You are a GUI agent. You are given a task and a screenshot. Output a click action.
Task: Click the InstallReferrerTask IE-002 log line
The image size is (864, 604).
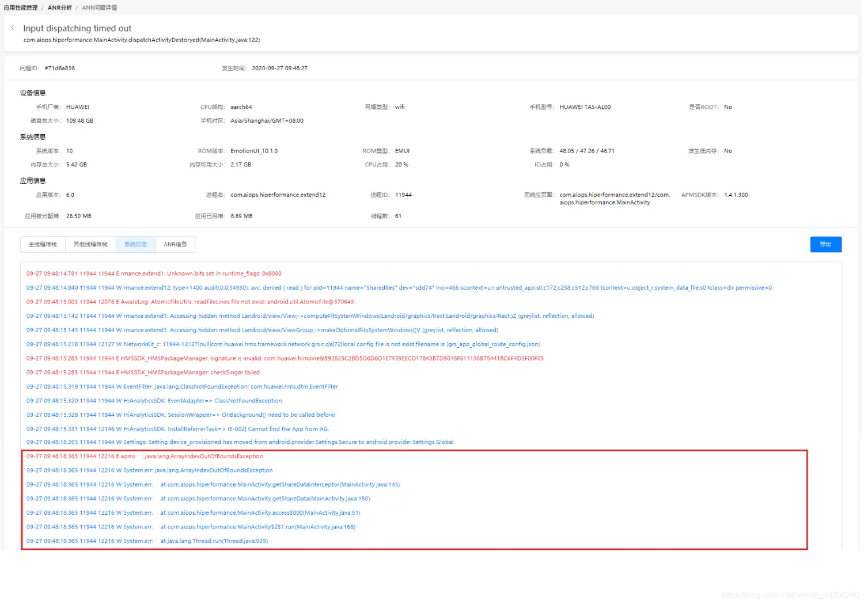pos(177,429)
